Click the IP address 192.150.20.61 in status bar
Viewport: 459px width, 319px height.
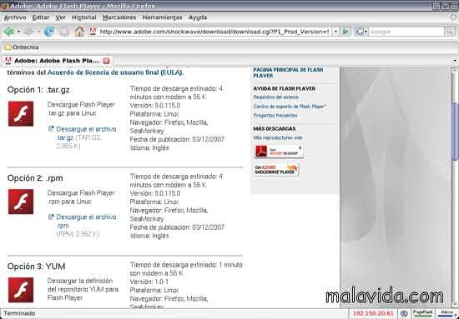pyautogui.click(x=373, y=313)
